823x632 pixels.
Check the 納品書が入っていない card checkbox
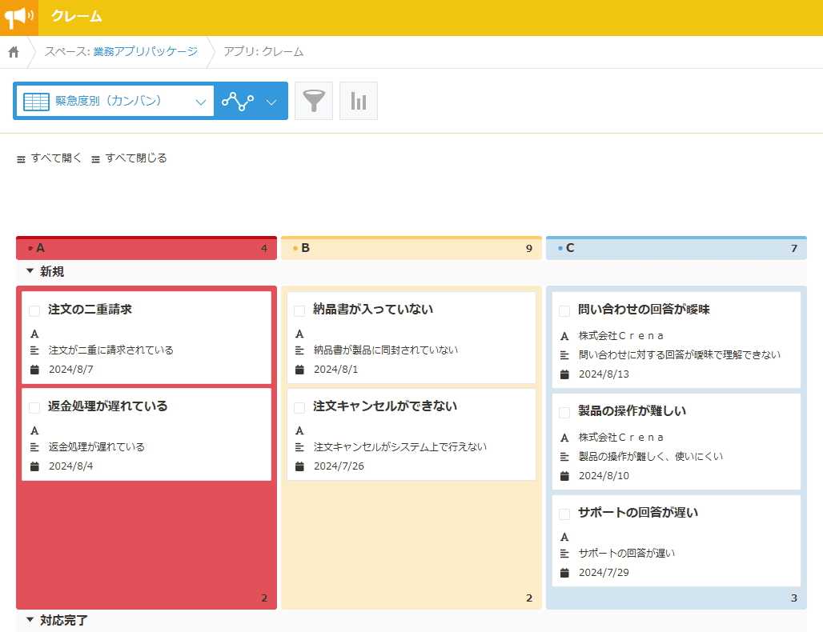pos(299,311)
